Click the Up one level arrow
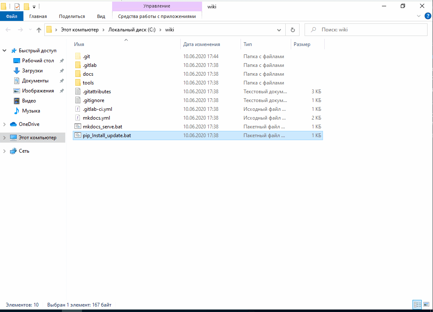Image resolution: width=433 pixels, height=312 pixels. click(39, 30)
